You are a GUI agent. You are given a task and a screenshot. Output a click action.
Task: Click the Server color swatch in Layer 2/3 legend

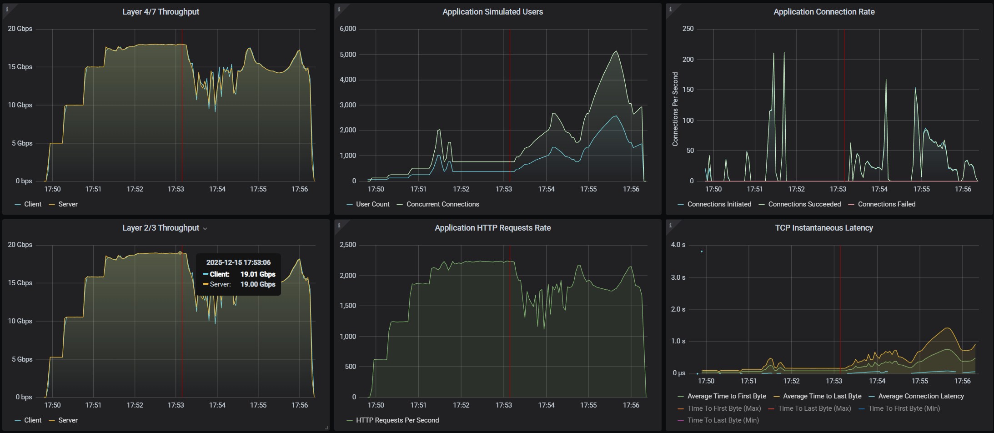click(52, 421)
